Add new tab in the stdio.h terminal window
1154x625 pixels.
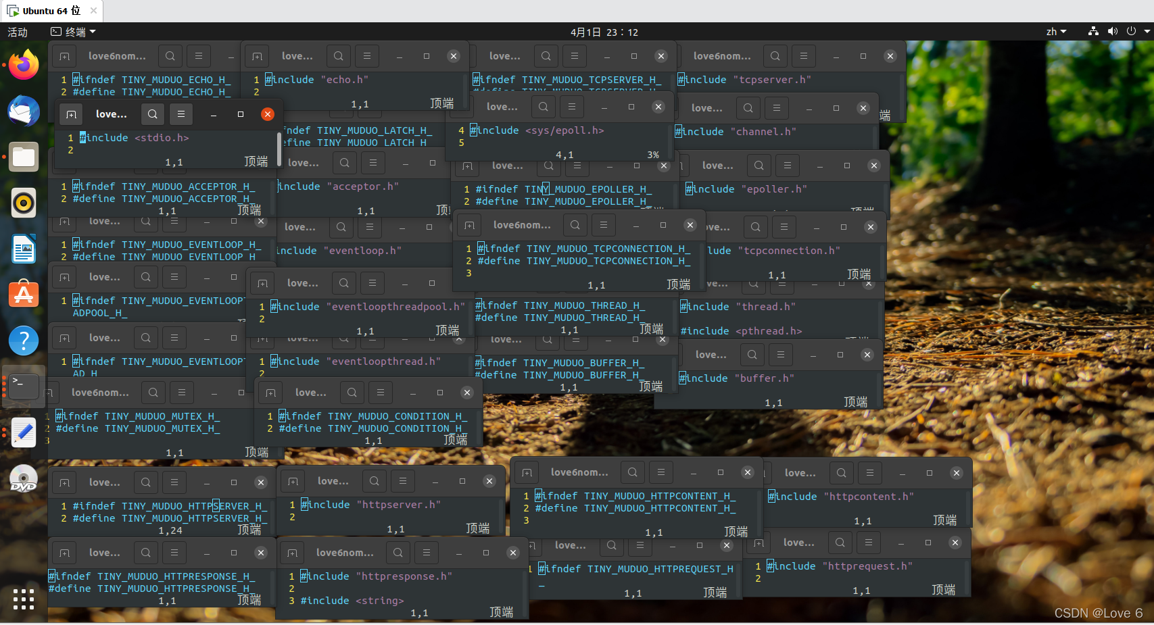(x=71, y=114)
